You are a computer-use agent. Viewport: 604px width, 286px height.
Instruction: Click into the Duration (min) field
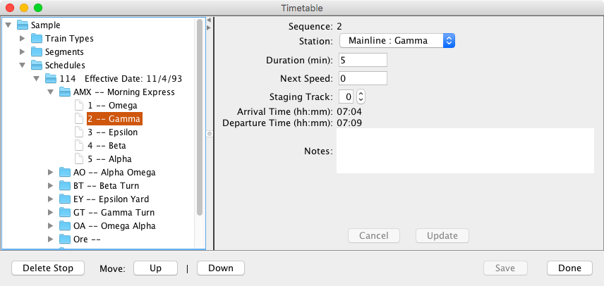363,60
